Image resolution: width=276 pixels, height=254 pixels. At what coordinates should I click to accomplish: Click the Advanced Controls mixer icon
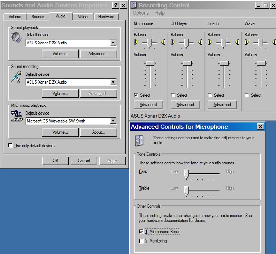139,141
